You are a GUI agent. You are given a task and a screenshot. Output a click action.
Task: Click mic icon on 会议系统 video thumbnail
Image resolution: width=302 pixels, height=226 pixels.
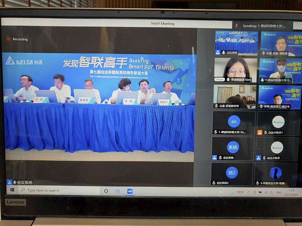coord(223,52)
